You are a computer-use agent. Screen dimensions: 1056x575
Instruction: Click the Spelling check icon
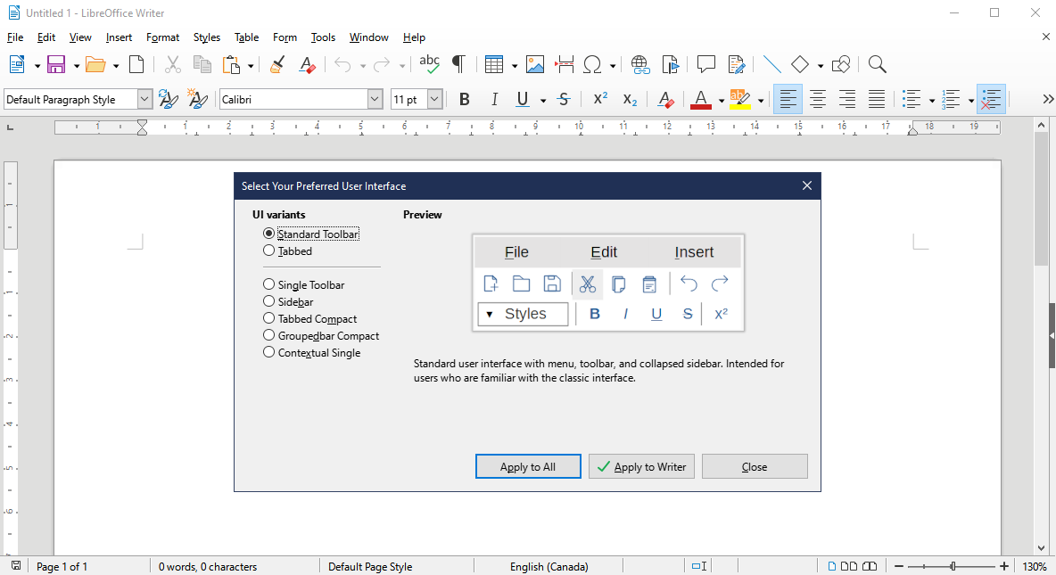coord(429,64)
